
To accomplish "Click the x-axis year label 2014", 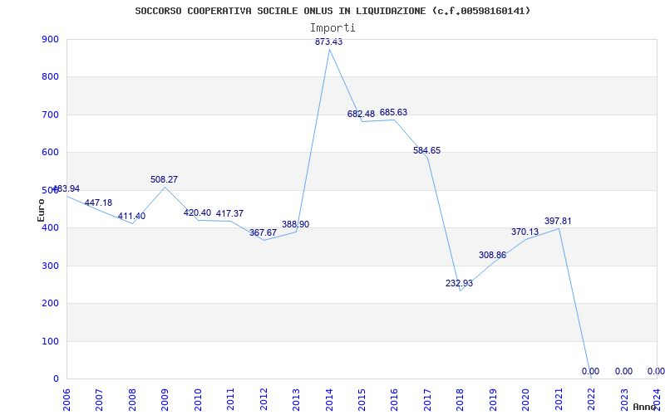I will click(x=329, y=399).
